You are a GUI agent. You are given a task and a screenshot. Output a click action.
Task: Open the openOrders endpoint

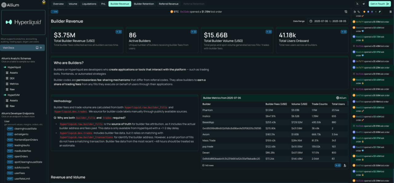pos(21,156)
